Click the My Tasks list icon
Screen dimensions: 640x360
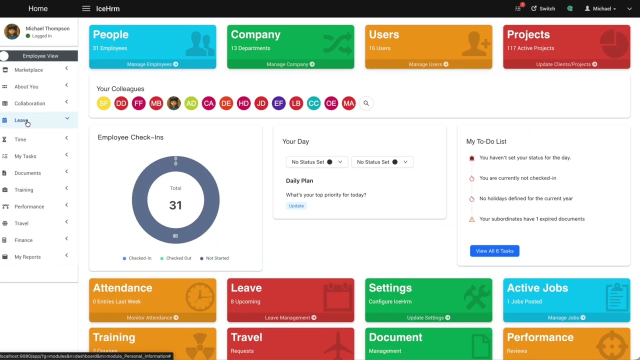pyautogui.click(x=4, y=156)
